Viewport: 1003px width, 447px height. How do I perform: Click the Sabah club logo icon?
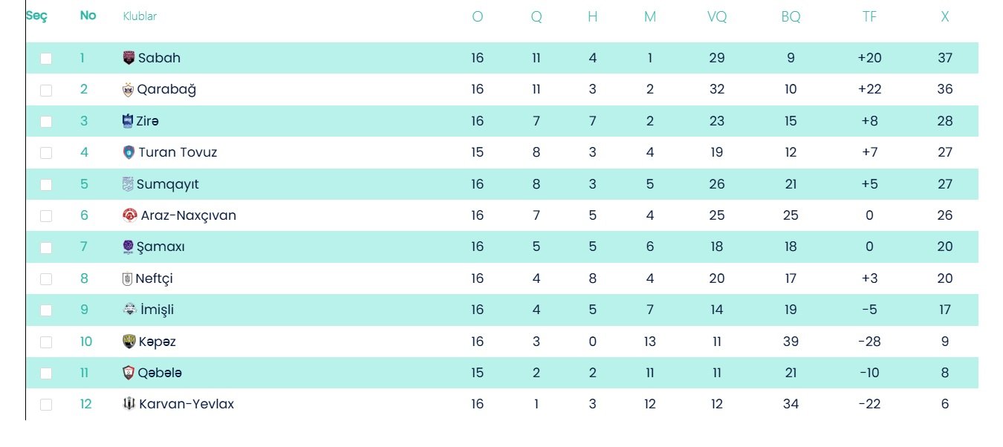pos(129,58)
